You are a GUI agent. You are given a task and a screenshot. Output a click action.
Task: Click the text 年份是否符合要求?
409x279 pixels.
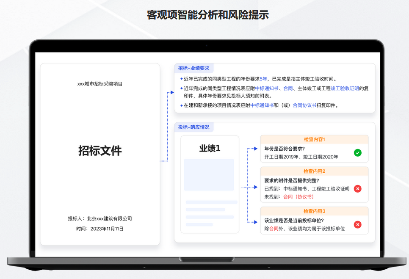tap(285, 149)
